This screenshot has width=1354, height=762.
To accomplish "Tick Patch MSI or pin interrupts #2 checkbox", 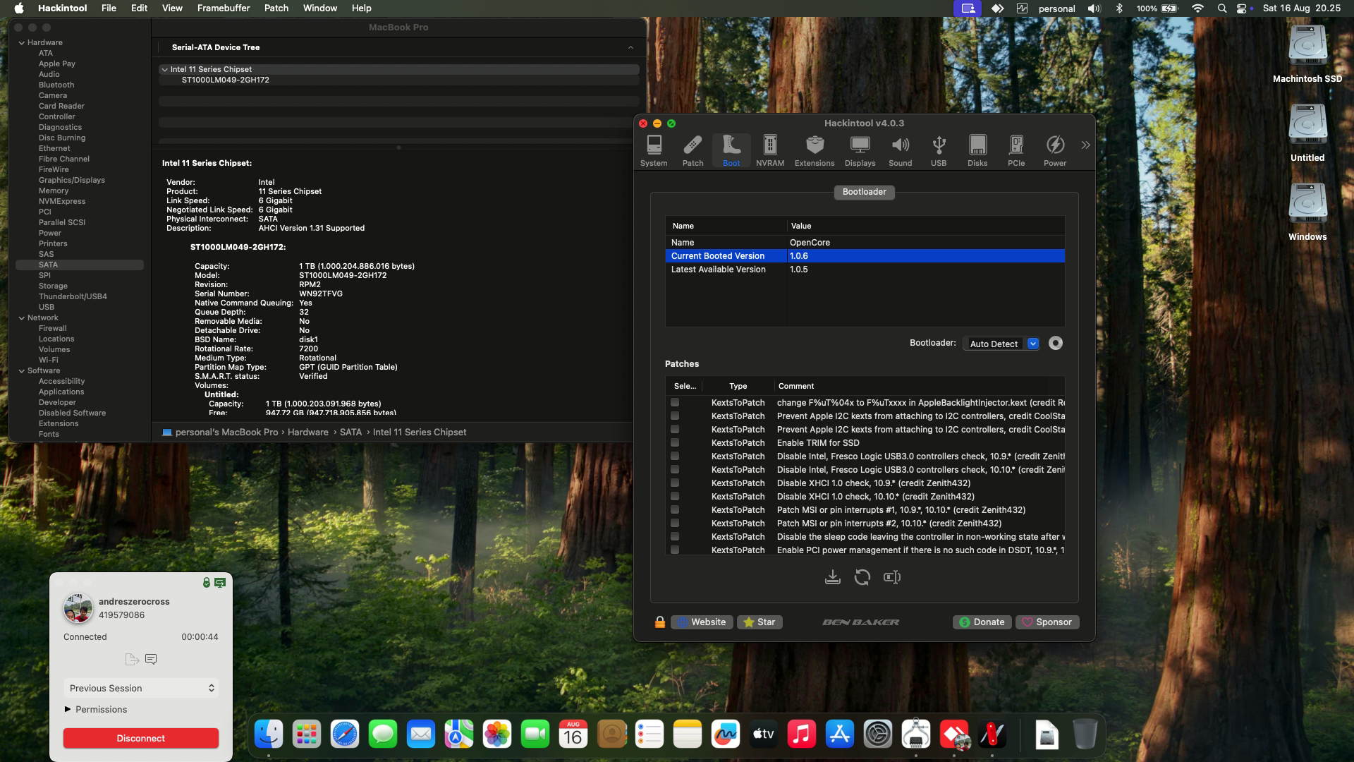I will [x=675, y=523].
